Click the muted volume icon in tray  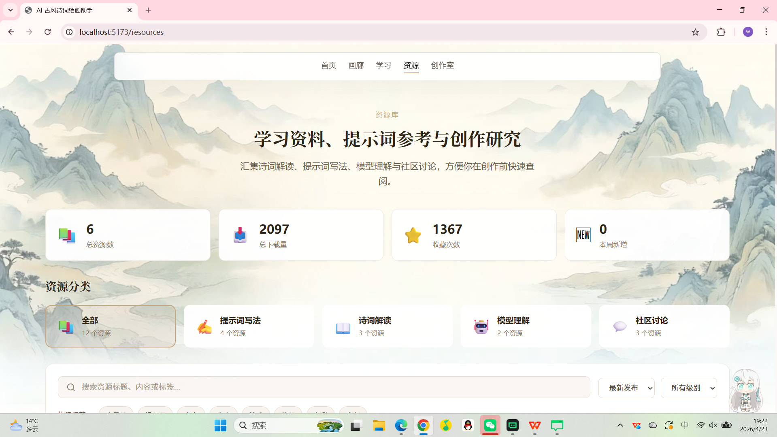coord(713,425)
